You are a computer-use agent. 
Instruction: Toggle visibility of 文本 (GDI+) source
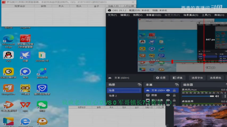168,90
